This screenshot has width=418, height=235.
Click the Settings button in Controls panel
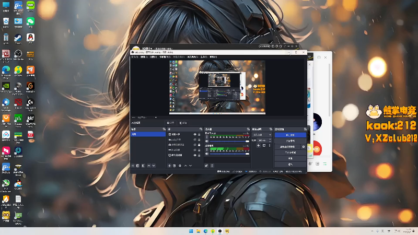pyautogui.click(x=290, y=159)
